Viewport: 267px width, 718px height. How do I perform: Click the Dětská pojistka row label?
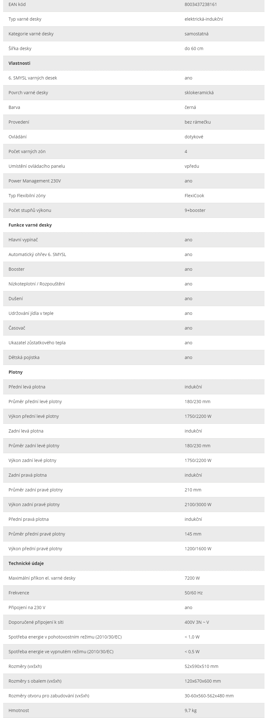click(x=24, y=357)
